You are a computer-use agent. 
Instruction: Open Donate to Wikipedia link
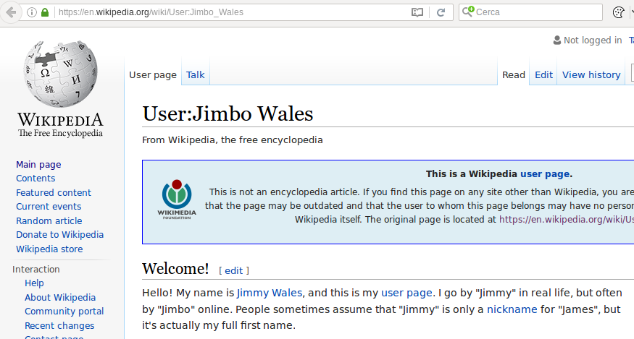60,234
